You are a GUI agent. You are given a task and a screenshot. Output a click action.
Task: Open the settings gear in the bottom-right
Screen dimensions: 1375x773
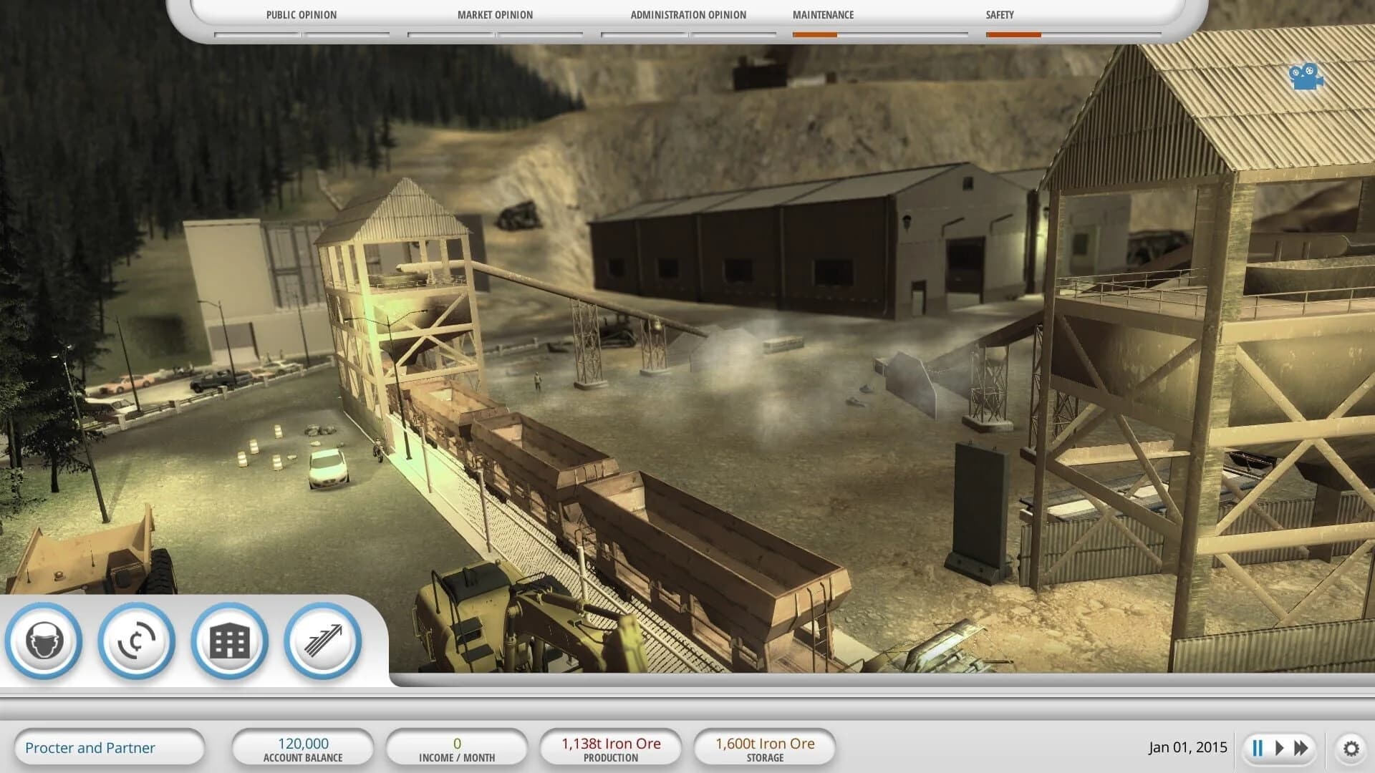tap(1350, 747)
